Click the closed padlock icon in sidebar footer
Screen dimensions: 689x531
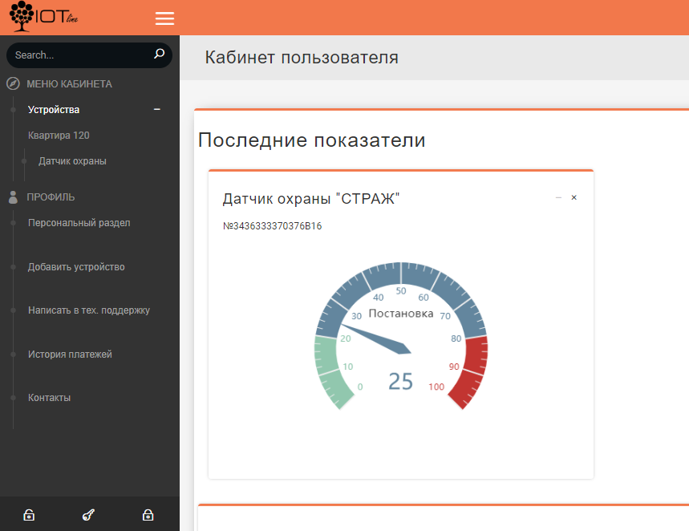(148, 515)
